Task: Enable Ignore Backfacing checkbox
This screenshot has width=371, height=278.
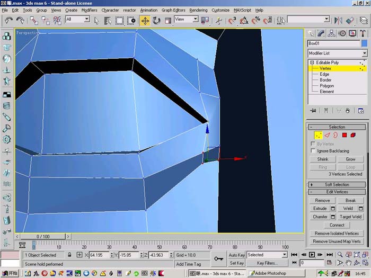Action: click(313, 150)
